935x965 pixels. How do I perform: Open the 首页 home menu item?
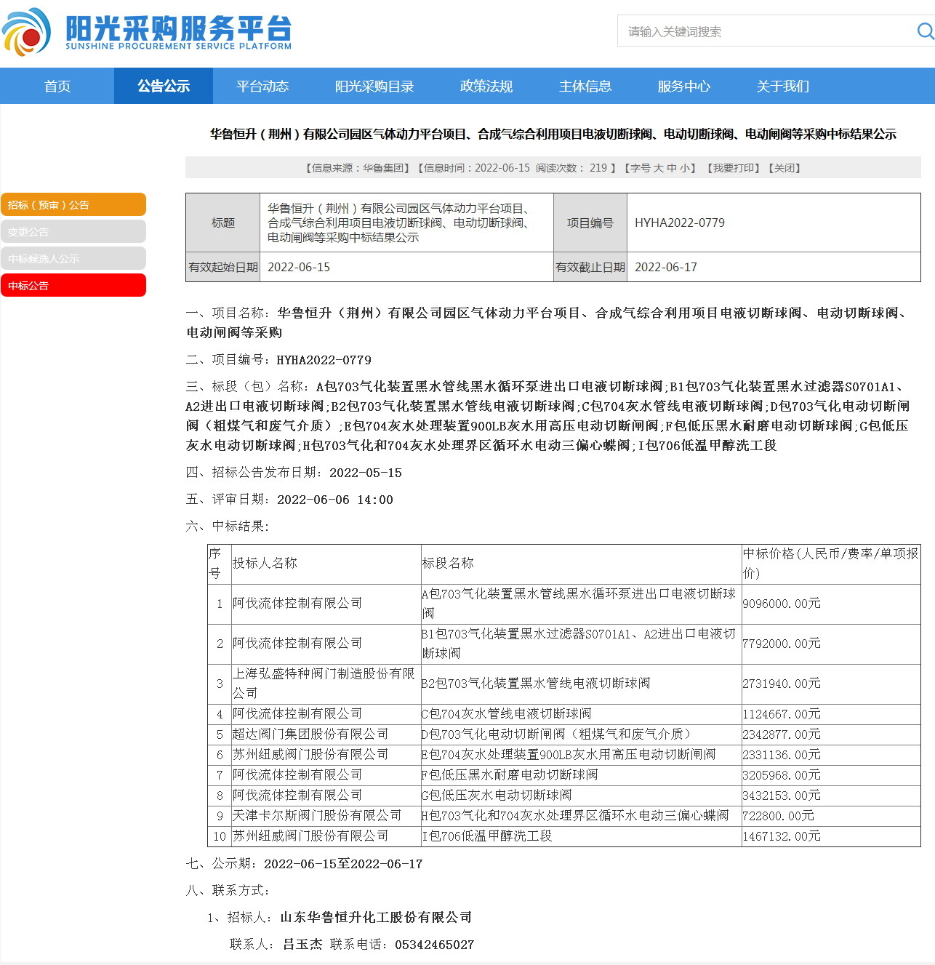tap(57, 87)
